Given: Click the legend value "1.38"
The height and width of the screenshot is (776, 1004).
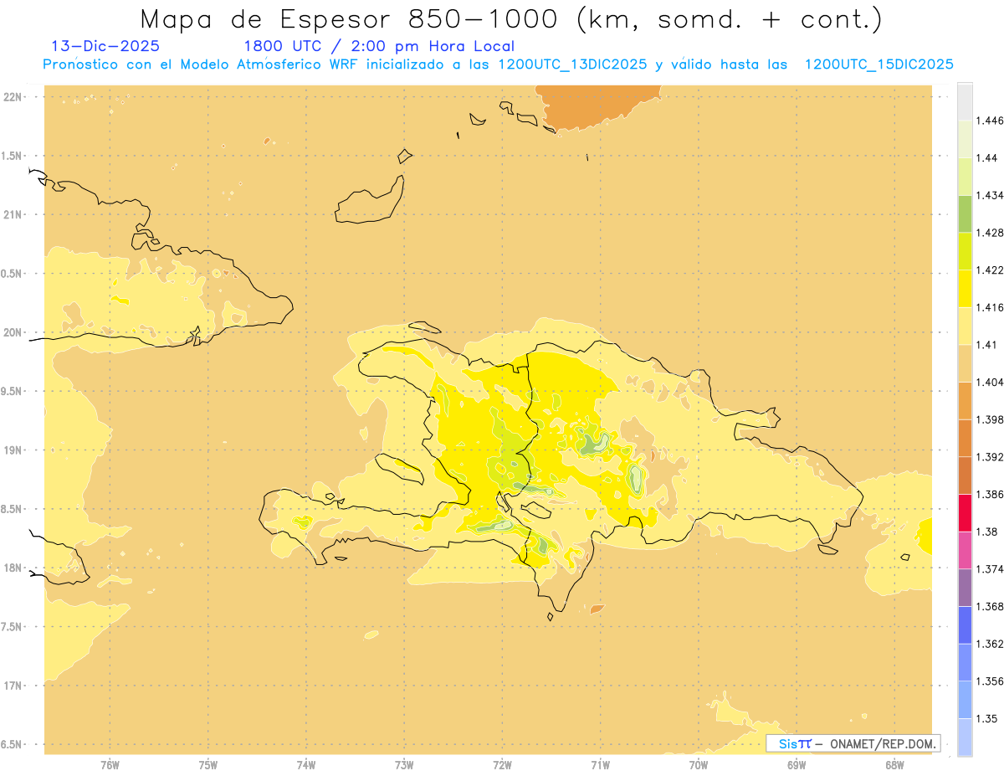Looking at the screenshot, I should [x=987, y=532].
